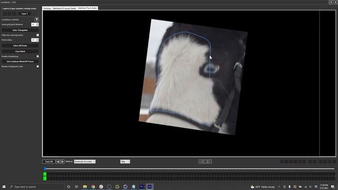Viewport: 338px width, 190px height.
Task: Show hidden system tray icons chevron
Action: (279, 187)
